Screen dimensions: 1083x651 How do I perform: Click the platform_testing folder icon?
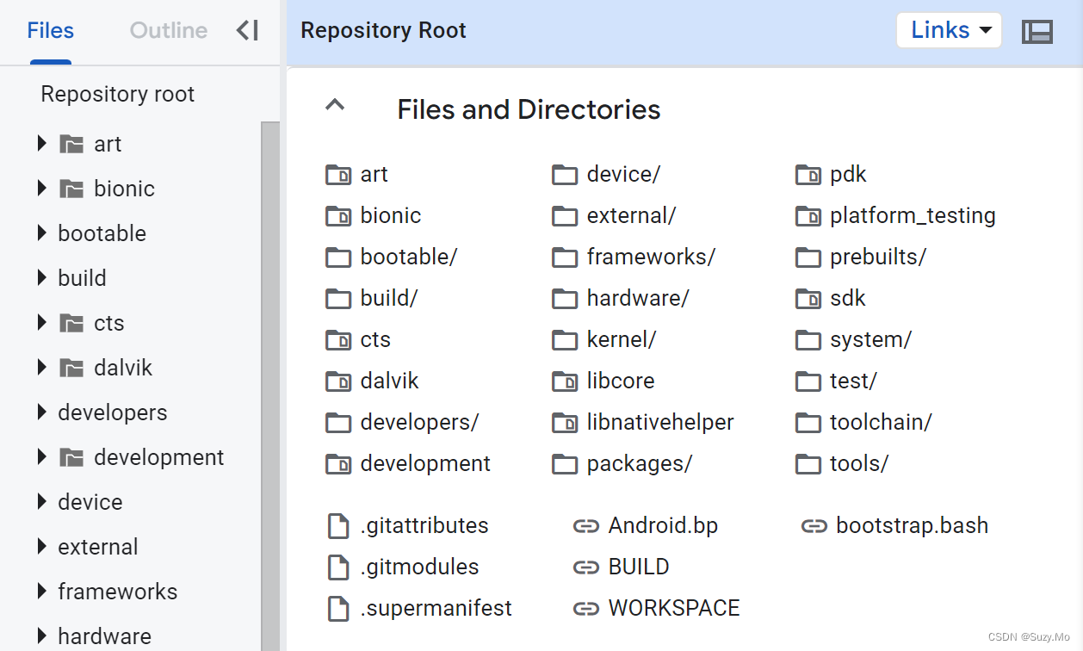click(x=808, y=216)
